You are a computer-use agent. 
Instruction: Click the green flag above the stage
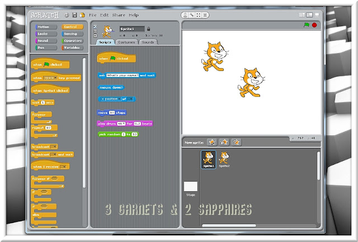pos(307,25)
